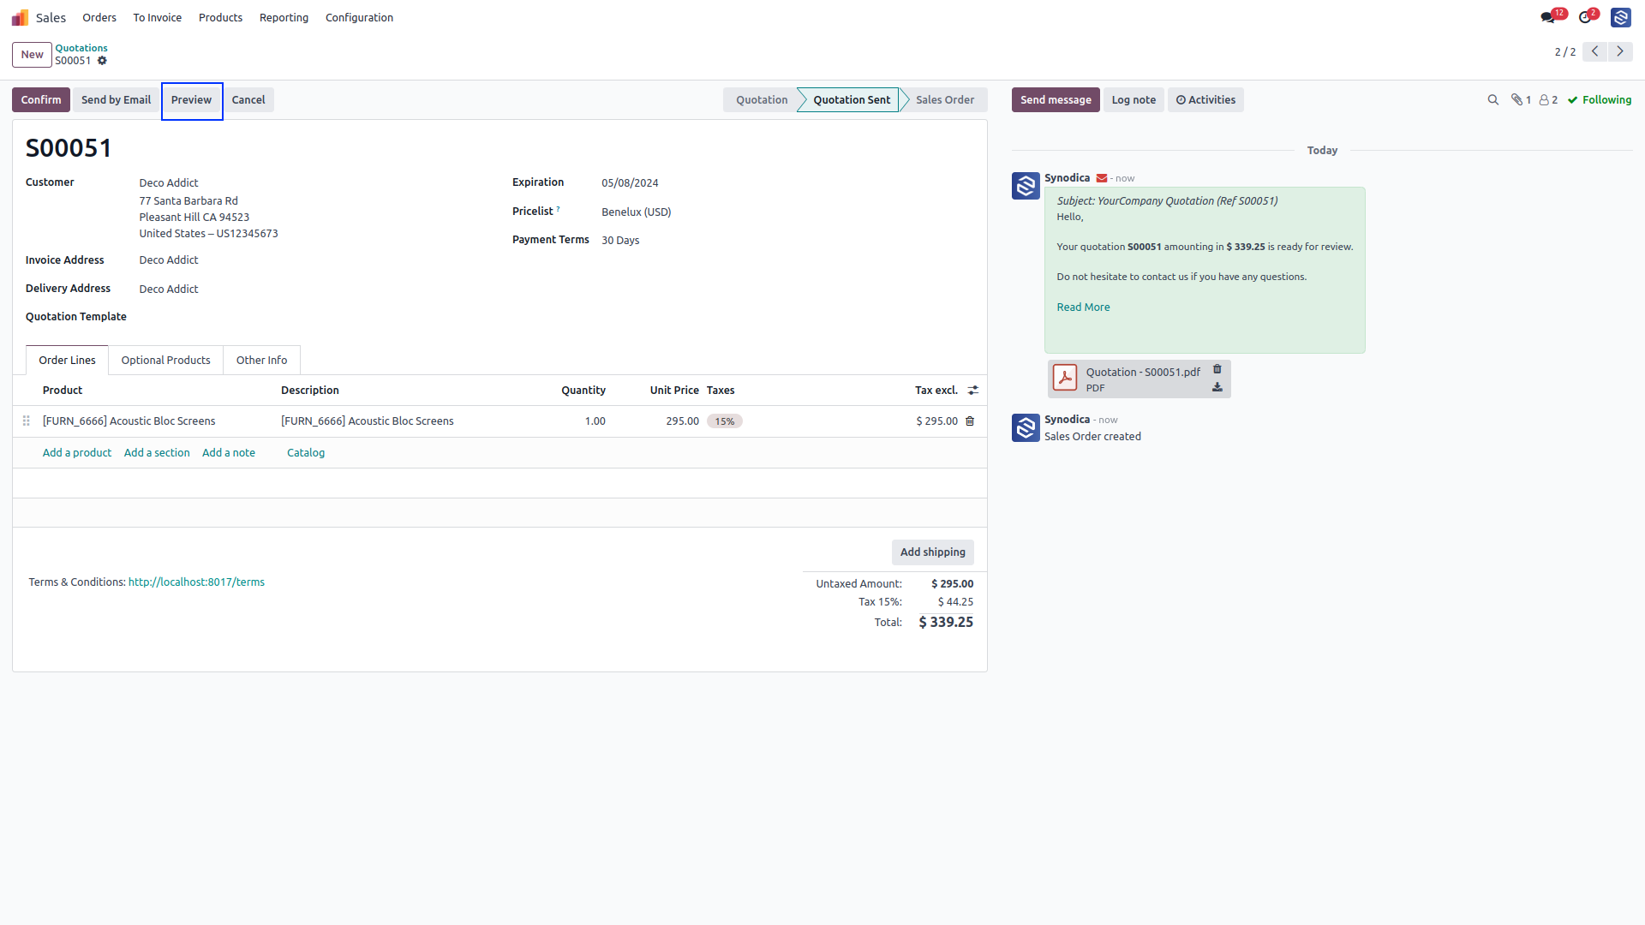Open the Payment Terms 30 Days field
This screenshot has height=925, width=1645.
(620, 241)
